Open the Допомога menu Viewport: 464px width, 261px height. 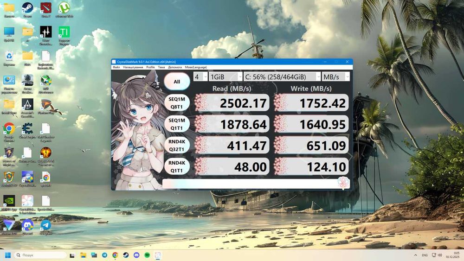coord(175,67)
